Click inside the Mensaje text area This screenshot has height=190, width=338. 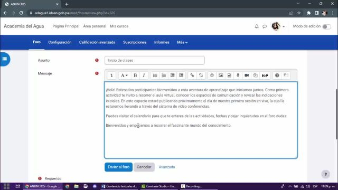point(201,120)
